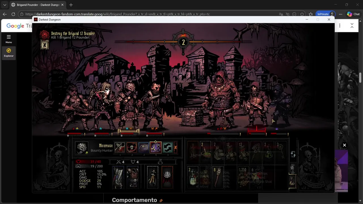
Task: Click the Comportamento heading
Action: pos(134,200)
